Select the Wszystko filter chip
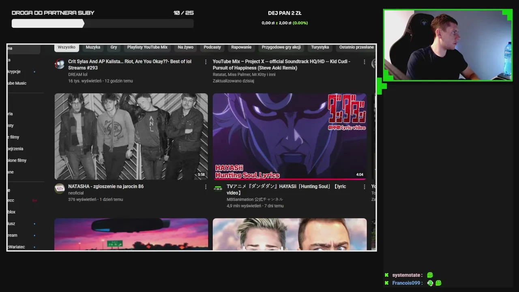 [66, 47]
